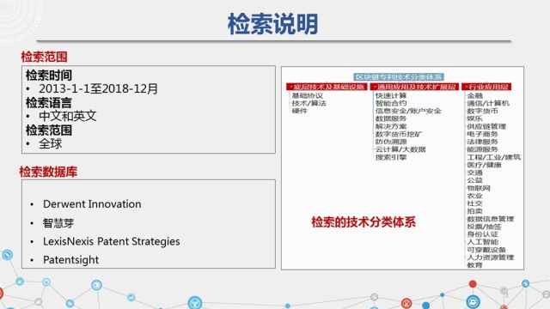
Task: Select the red circular node icon near bottom right
Action: tap(406, 303)
